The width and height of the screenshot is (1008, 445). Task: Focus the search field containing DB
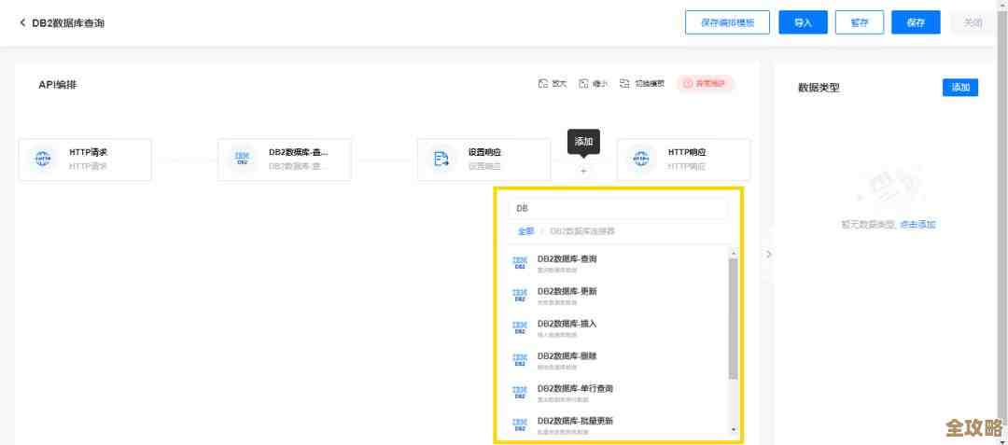tap(618, 209)
